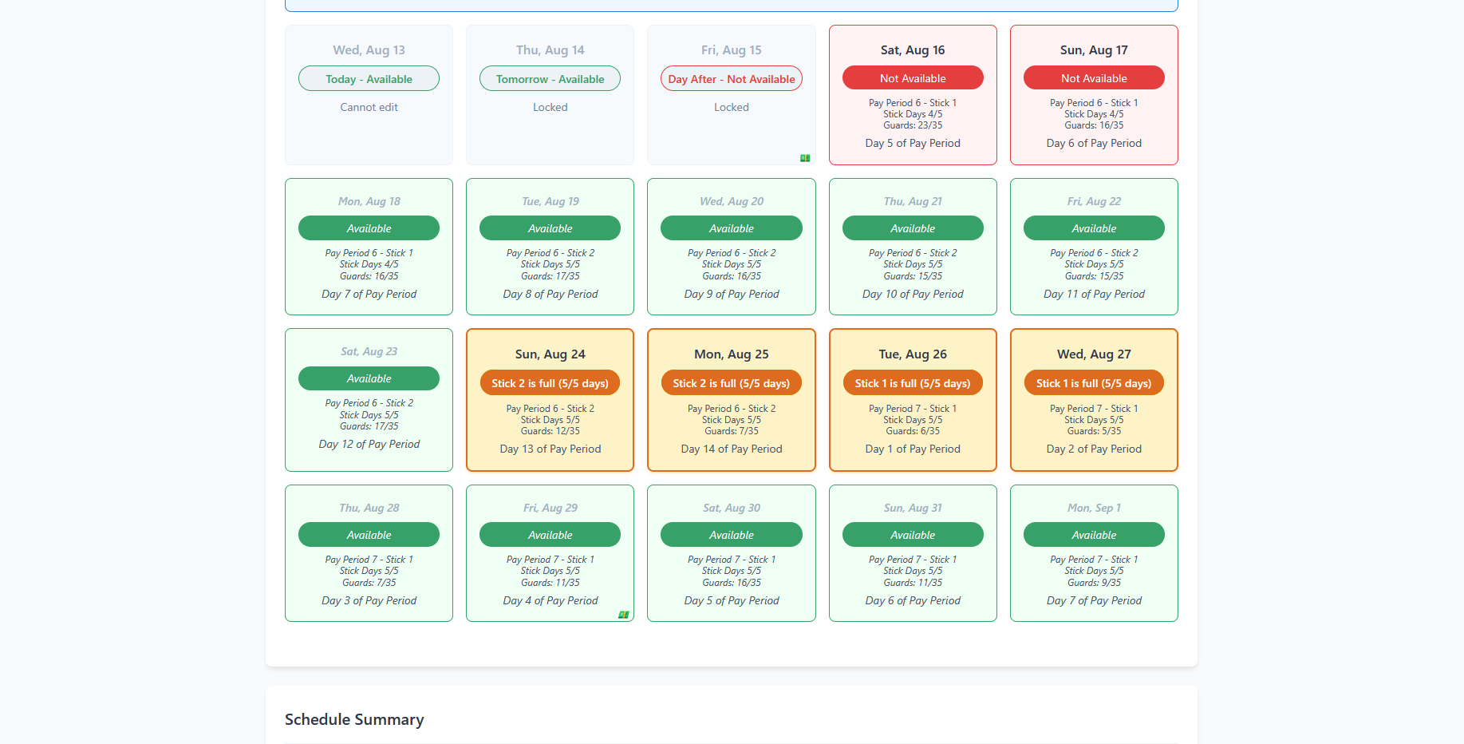Image resolution: width=1464 pixels, height=744 pixels.
Task: Toggle the "Today - Available" status for Wed, Aug 13
Action: coord(368,78)
